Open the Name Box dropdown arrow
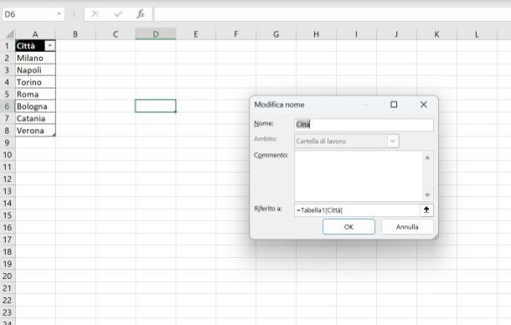This screenshot has height=325, width=511. (59, 14)
